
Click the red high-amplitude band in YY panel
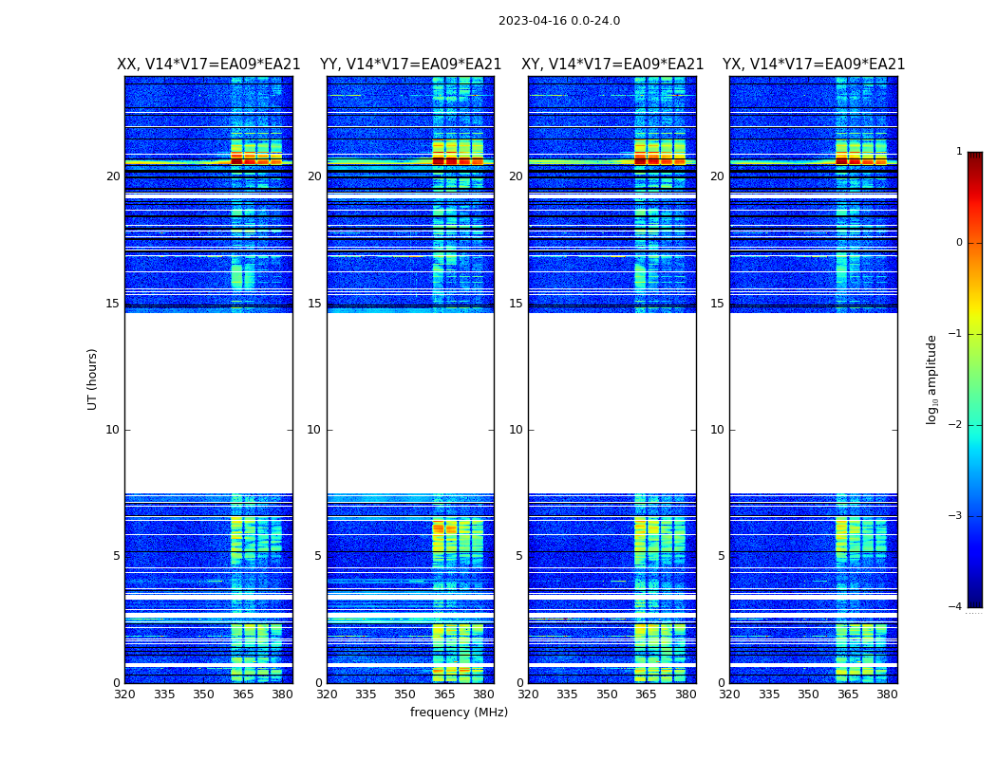458,159
